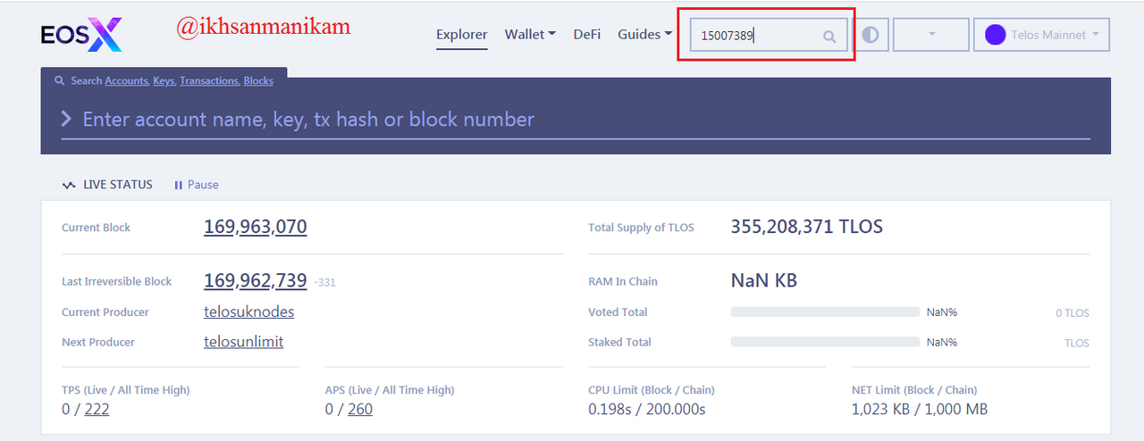Expand the Guides dropdown menu
Screen dimensions: 1144x441
[x=644, y=35]
